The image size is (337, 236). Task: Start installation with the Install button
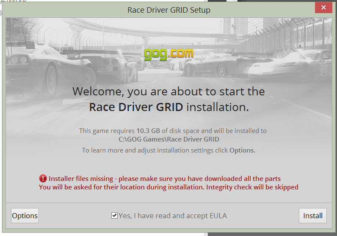(x=313, y=216)
